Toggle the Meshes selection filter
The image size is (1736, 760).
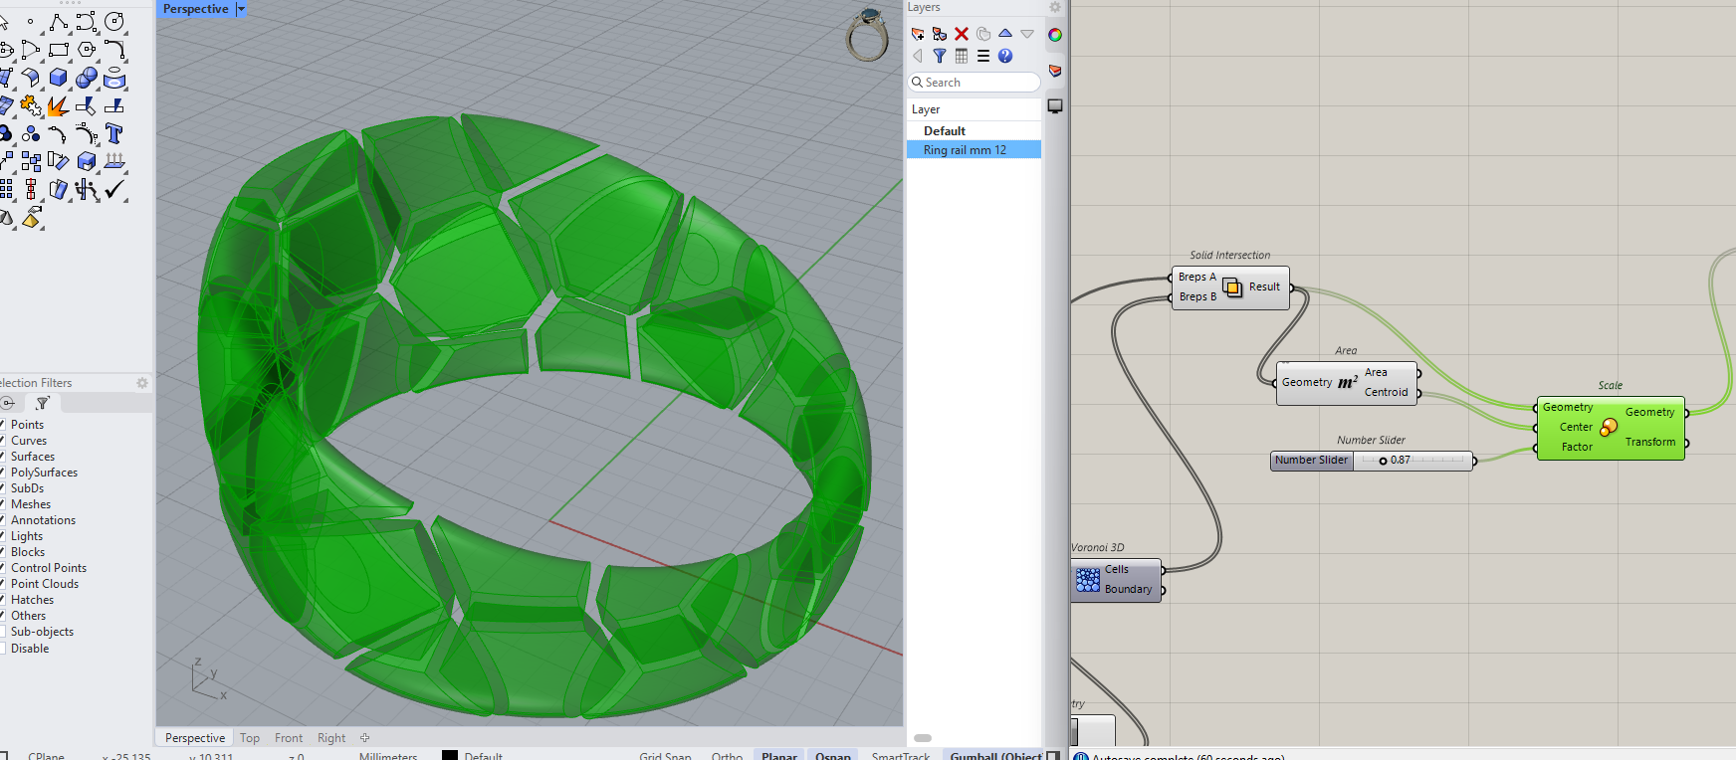tap(31, 504)
